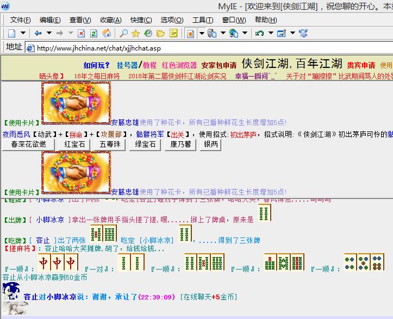Click the 五毒珠 button
Image resolution: width=393 pixels, height=319 pixels.
(110, 145)
